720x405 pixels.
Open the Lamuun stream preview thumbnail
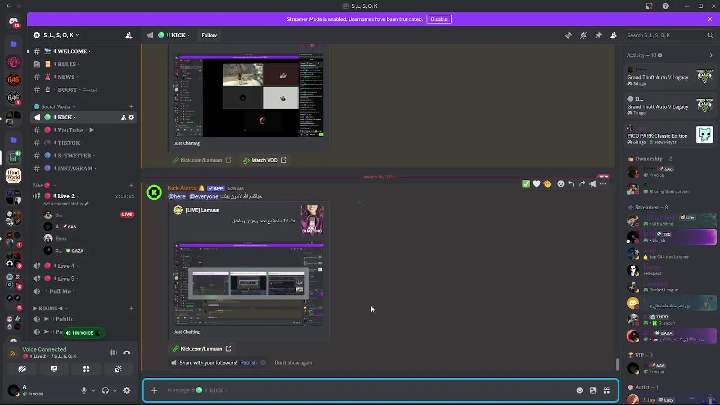coord(249,283)
